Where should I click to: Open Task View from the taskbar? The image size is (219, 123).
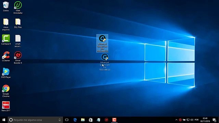pyautogui.click(x=67, y=120)
